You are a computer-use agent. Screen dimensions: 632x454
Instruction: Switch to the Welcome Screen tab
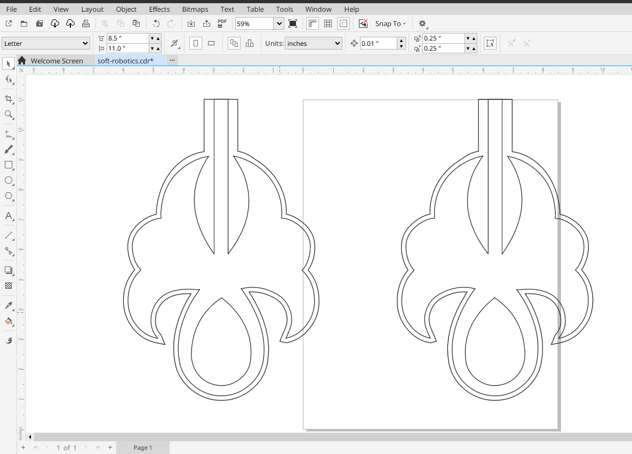[x=57, y=61]
